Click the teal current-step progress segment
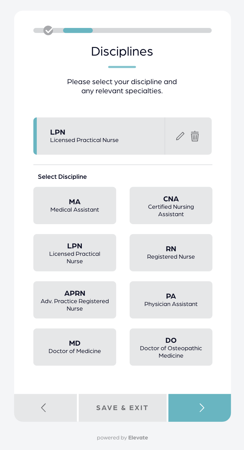The height and width of the screenshot is (450, 244). coord(78,31)
